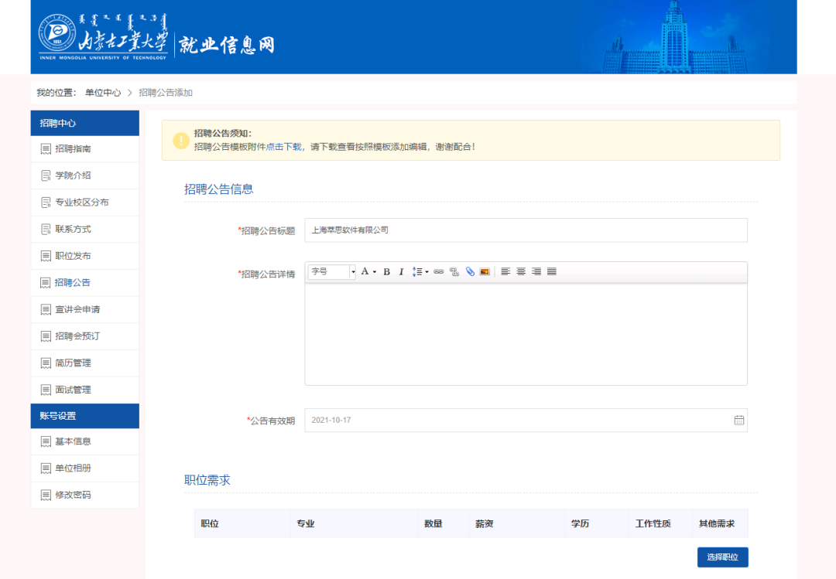Expand the font color dropdown arrow
The width and height of the screenshot is (836, 579).
tap(375, 272)
